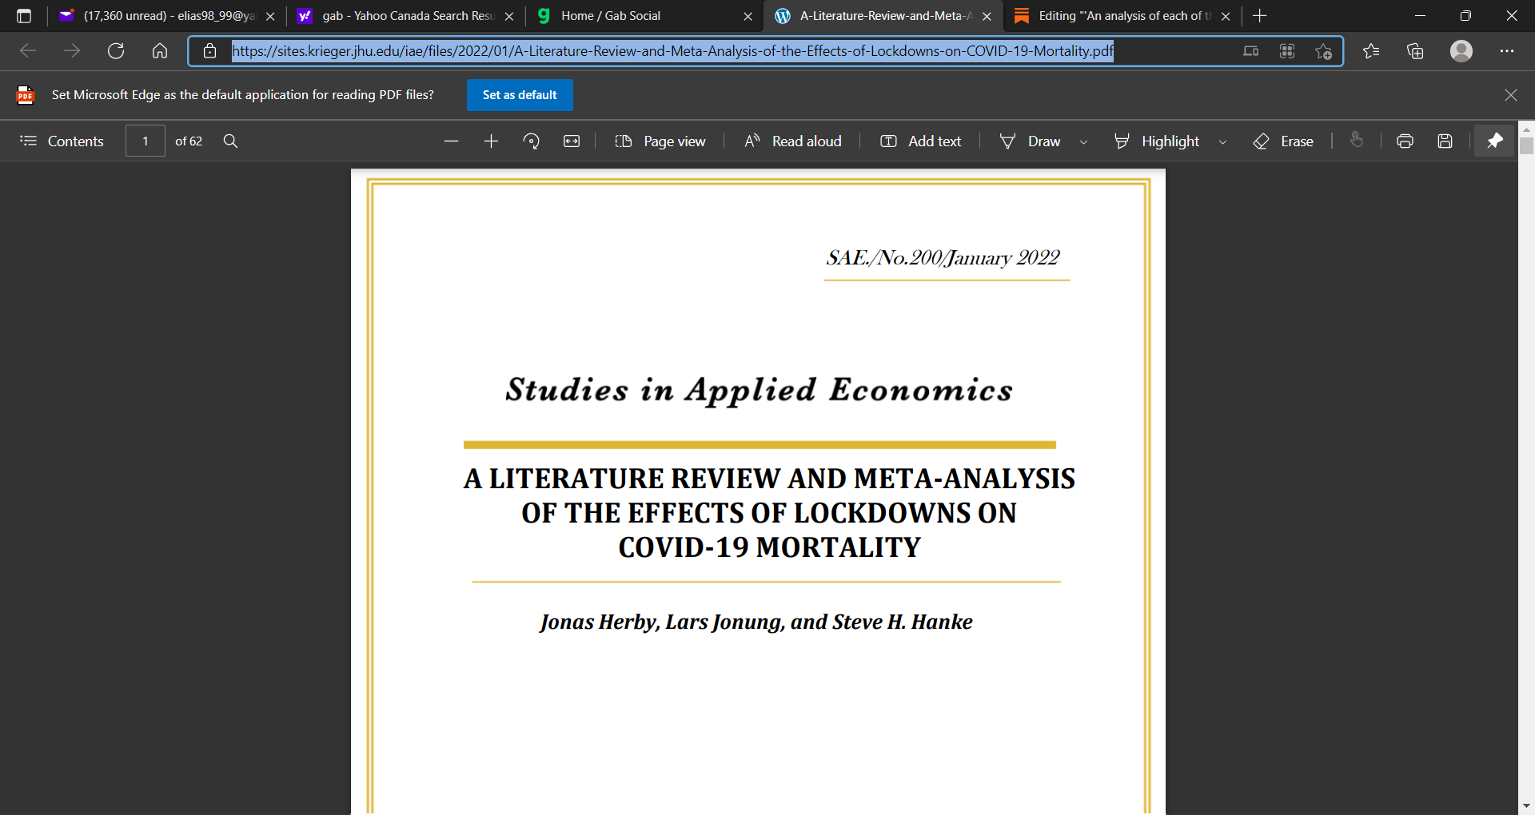
Task: Print the PDF document
Action: point(1405,141)
